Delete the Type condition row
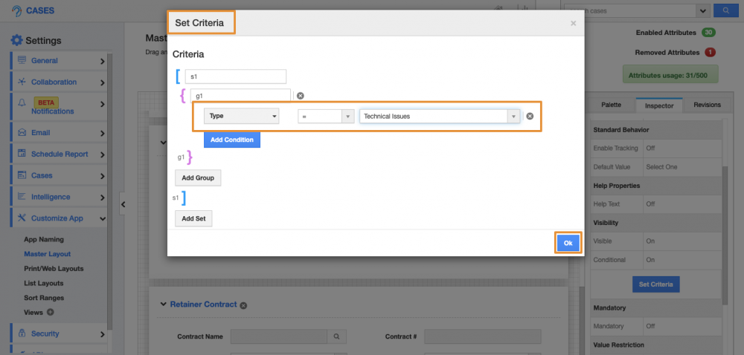Image resolution: width=744 pixels, height=355 pixels. coord(530,116)
